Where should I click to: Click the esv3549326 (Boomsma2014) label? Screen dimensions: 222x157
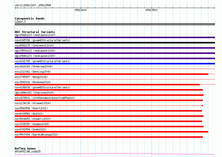tap(33, 82)
